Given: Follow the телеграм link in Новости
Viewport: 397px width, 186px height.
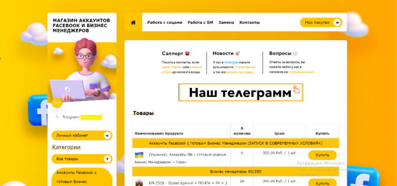Looking at the screenshot, I should (x=231, y=62).
